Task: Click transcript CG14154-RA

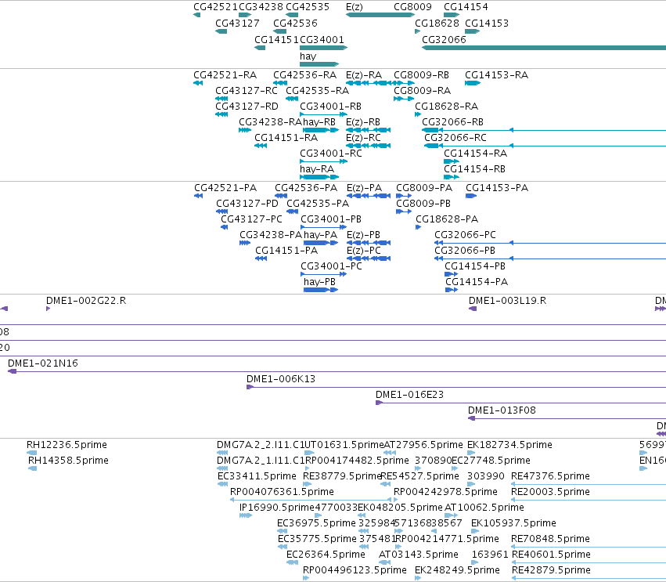Action: (476, 154)
